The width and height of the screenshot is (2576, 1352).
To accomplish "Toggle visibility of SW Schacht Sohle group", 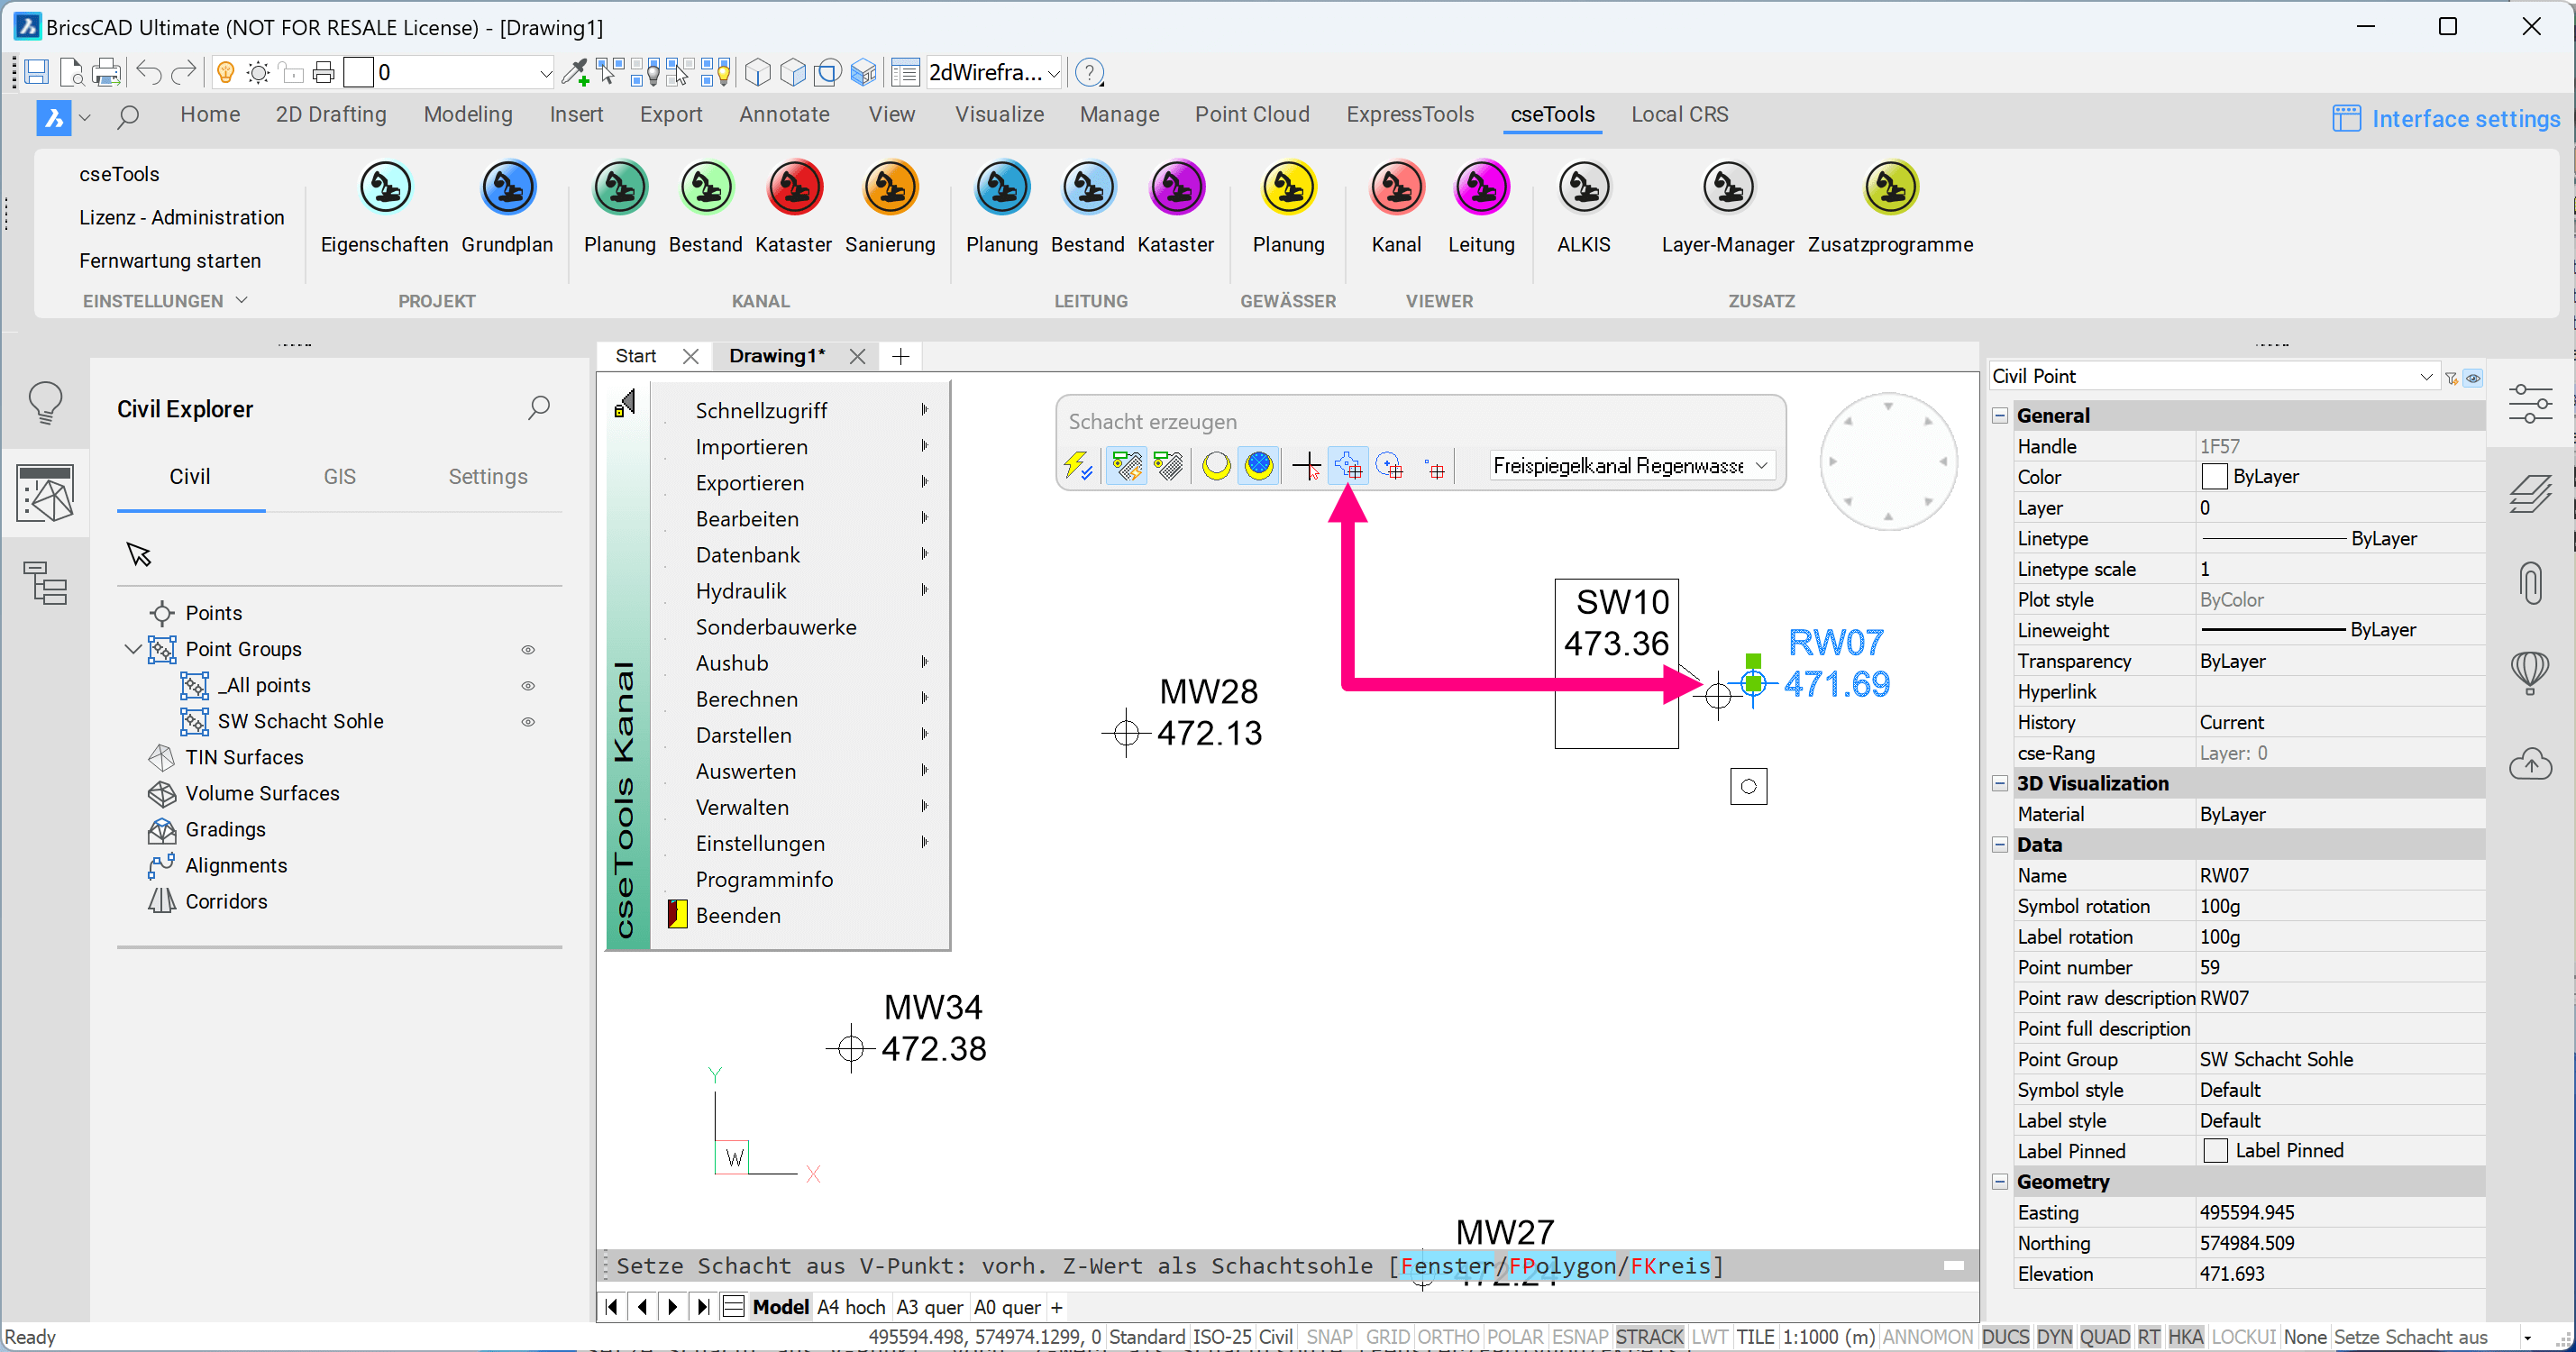I will click(x=528, y=721).
